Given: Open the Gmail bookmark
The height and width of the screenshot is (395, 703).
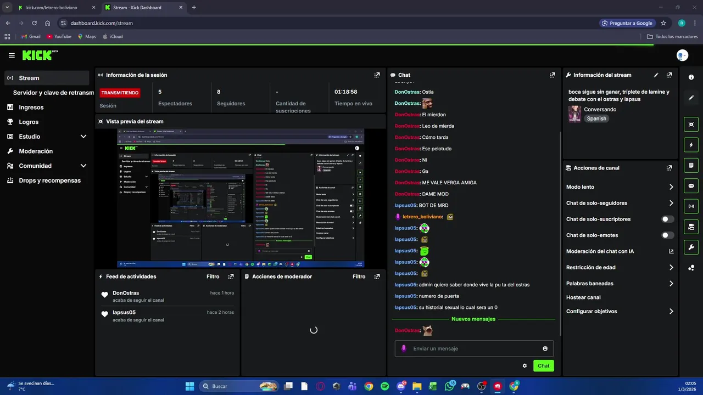Looking at the screenshot, I should [30, 37].
